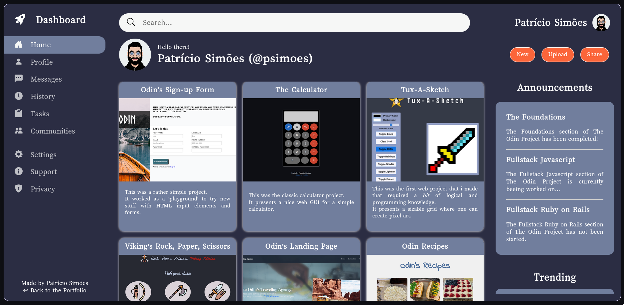The width and height of the screenshot is (624, 305).
Task: Click the History clock icon
Action: point(19,96)
